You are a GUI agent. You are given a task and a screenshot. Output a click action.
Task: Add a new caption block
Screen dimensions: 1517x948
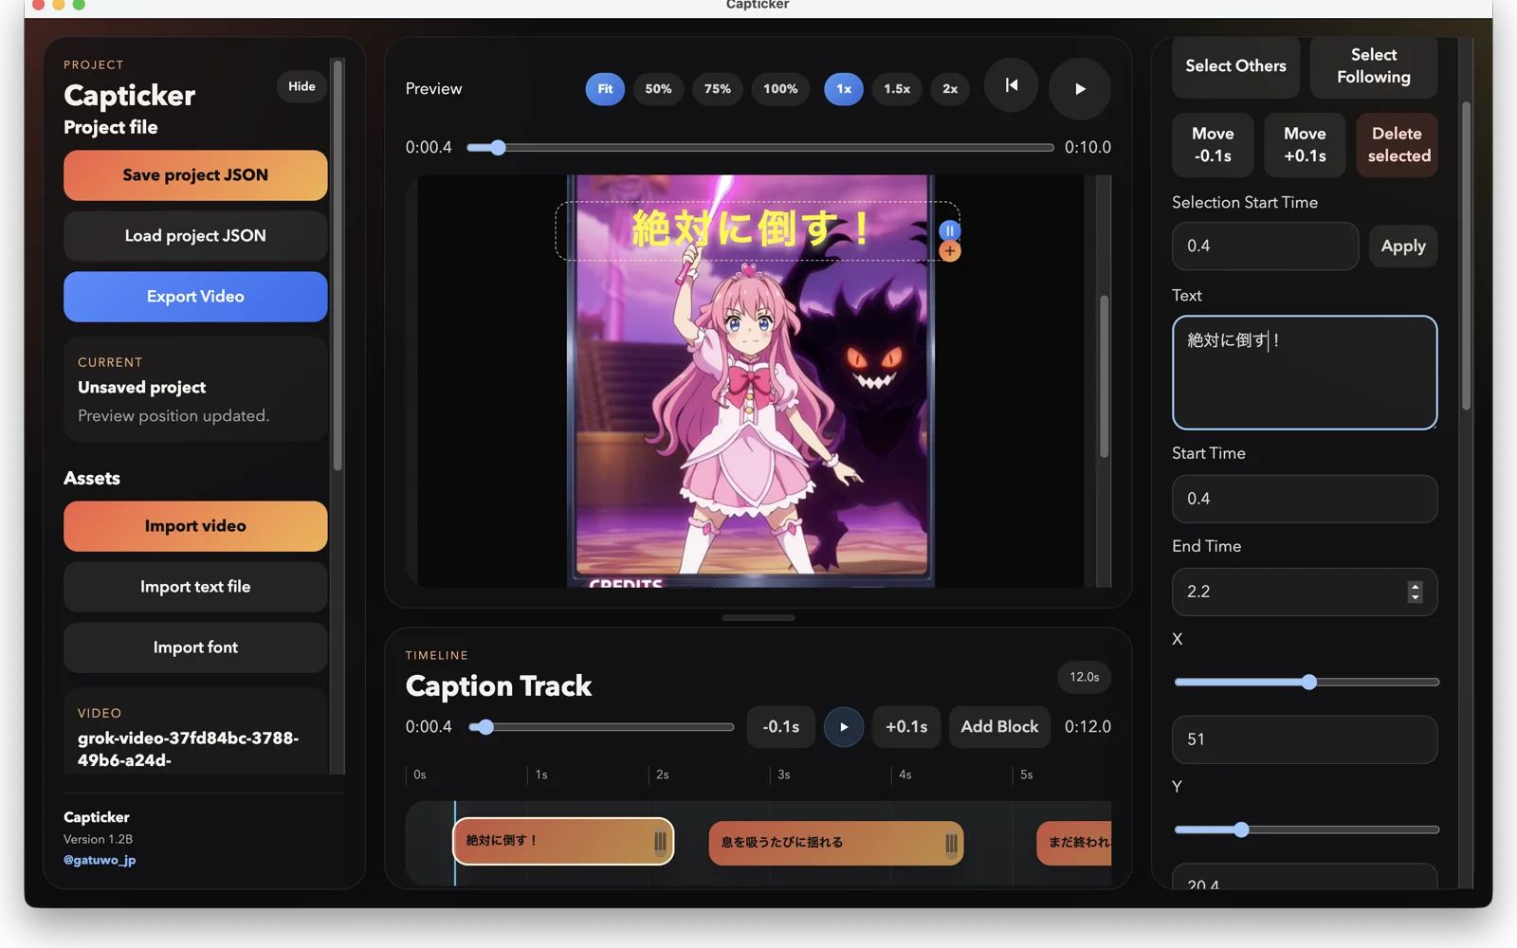tap(999, 727)
